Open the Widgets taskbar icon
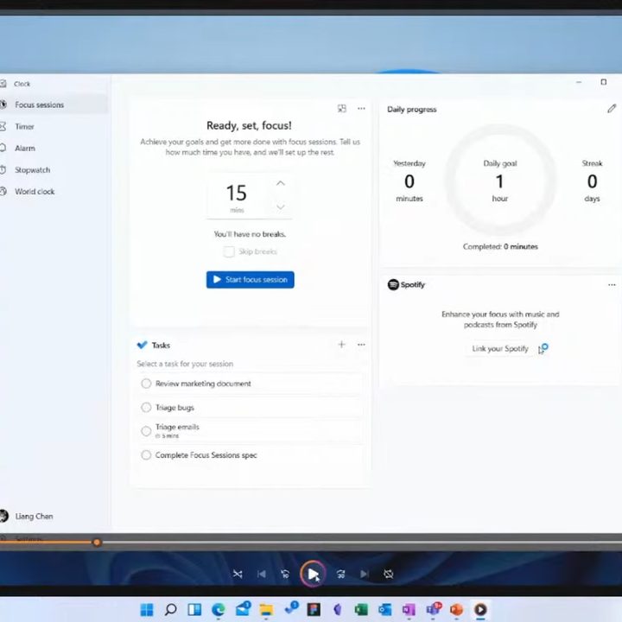Viewport: 622px width, 622px height. tap(194, 609)
